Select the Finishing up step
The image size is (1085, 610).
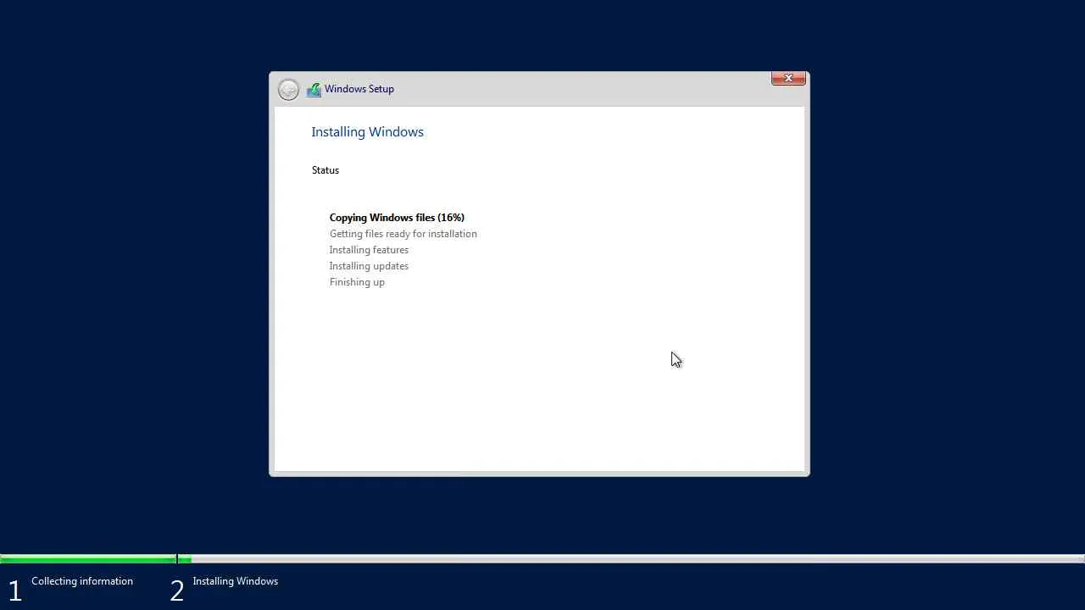[x=357, y=282]
